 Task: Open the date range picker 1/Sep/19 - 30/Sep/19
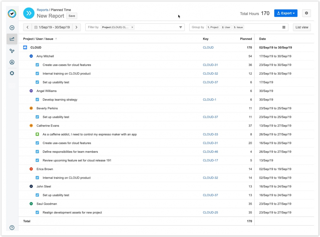[x=52, y=27]
